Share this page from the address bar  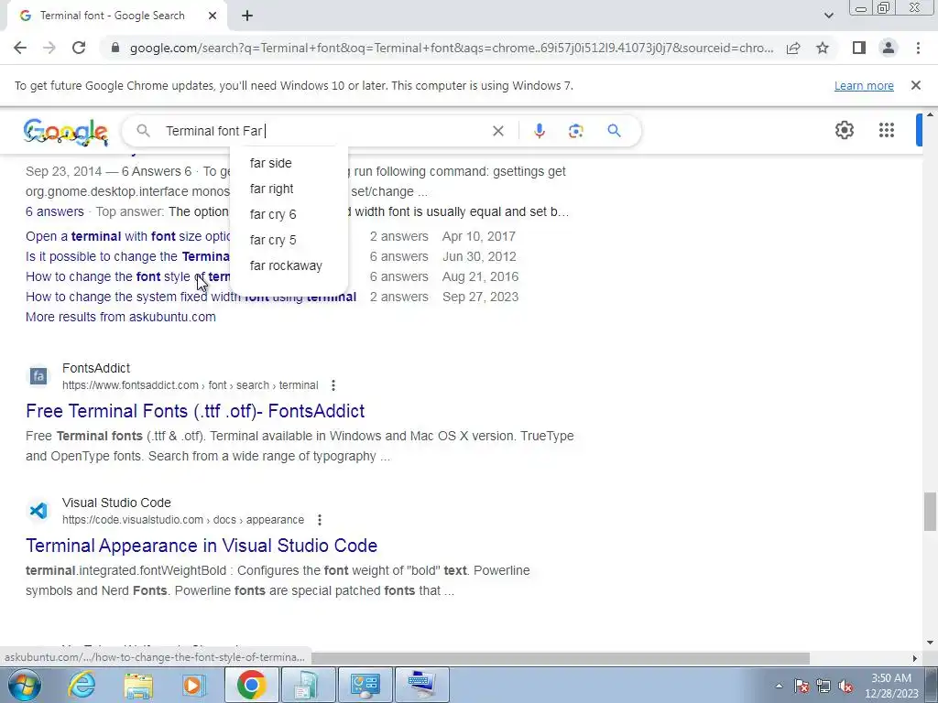(x=793, y=48)
